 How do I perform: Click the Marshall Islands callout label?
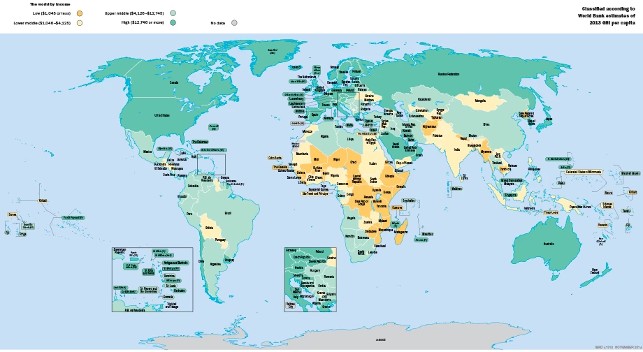(630, 173)
